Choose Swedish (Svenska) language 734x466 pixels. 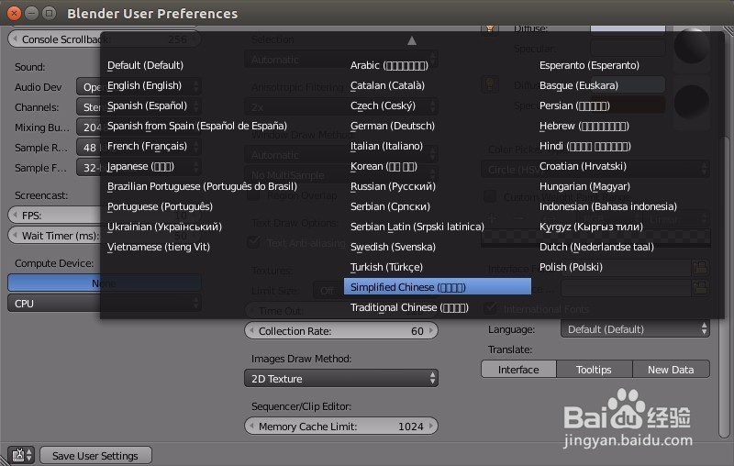pyautogui.click(x=393, y=247)
